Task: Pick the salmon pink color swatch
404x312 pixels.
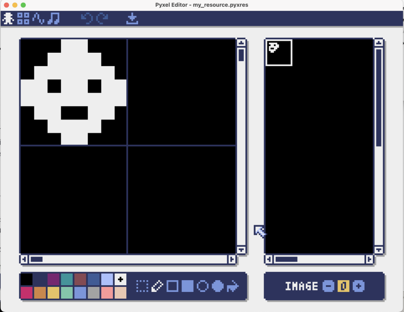Action: pos(107,293)
